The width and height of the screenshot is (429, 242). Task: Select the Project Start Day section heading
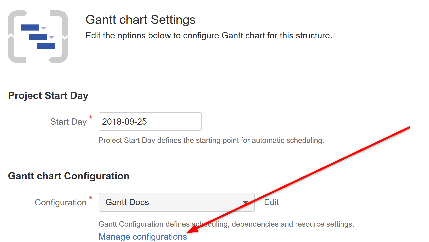(48, 95)
